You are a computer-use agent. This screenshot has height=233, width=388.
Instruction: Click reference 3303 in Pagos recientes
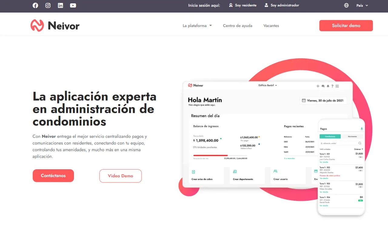pos(286,142)
